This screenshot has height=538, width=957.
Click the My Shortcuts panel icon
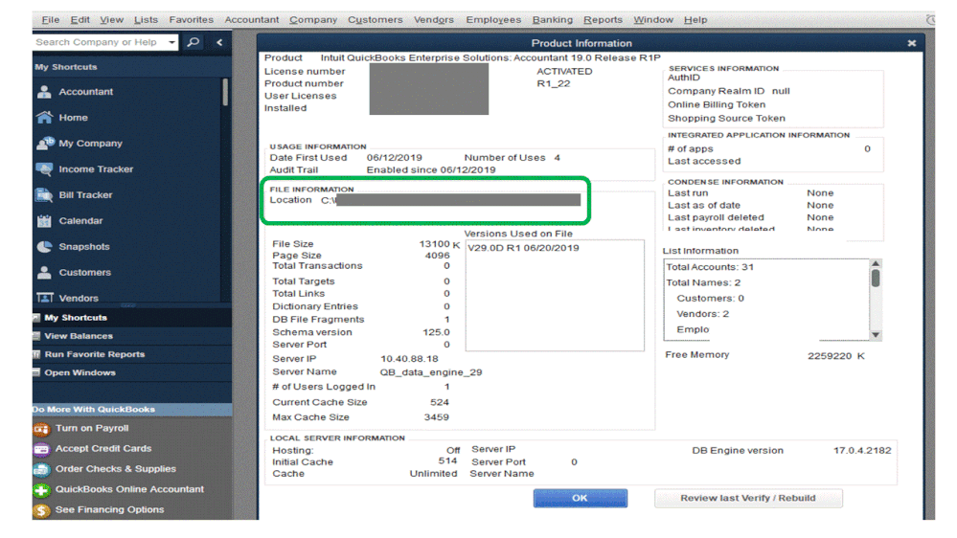pos(36,318)
